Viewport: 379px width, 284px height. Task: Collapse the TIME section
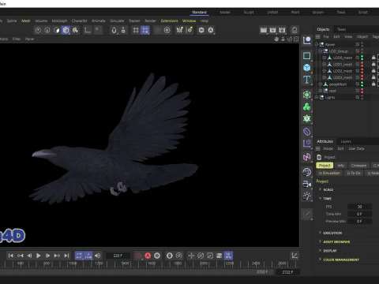[320, 198]
